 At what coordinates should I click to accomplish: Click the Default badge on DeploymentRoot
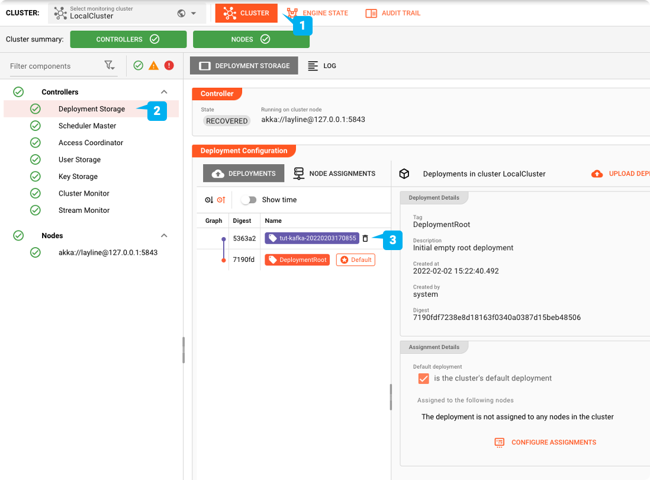(x=355, y=260)
